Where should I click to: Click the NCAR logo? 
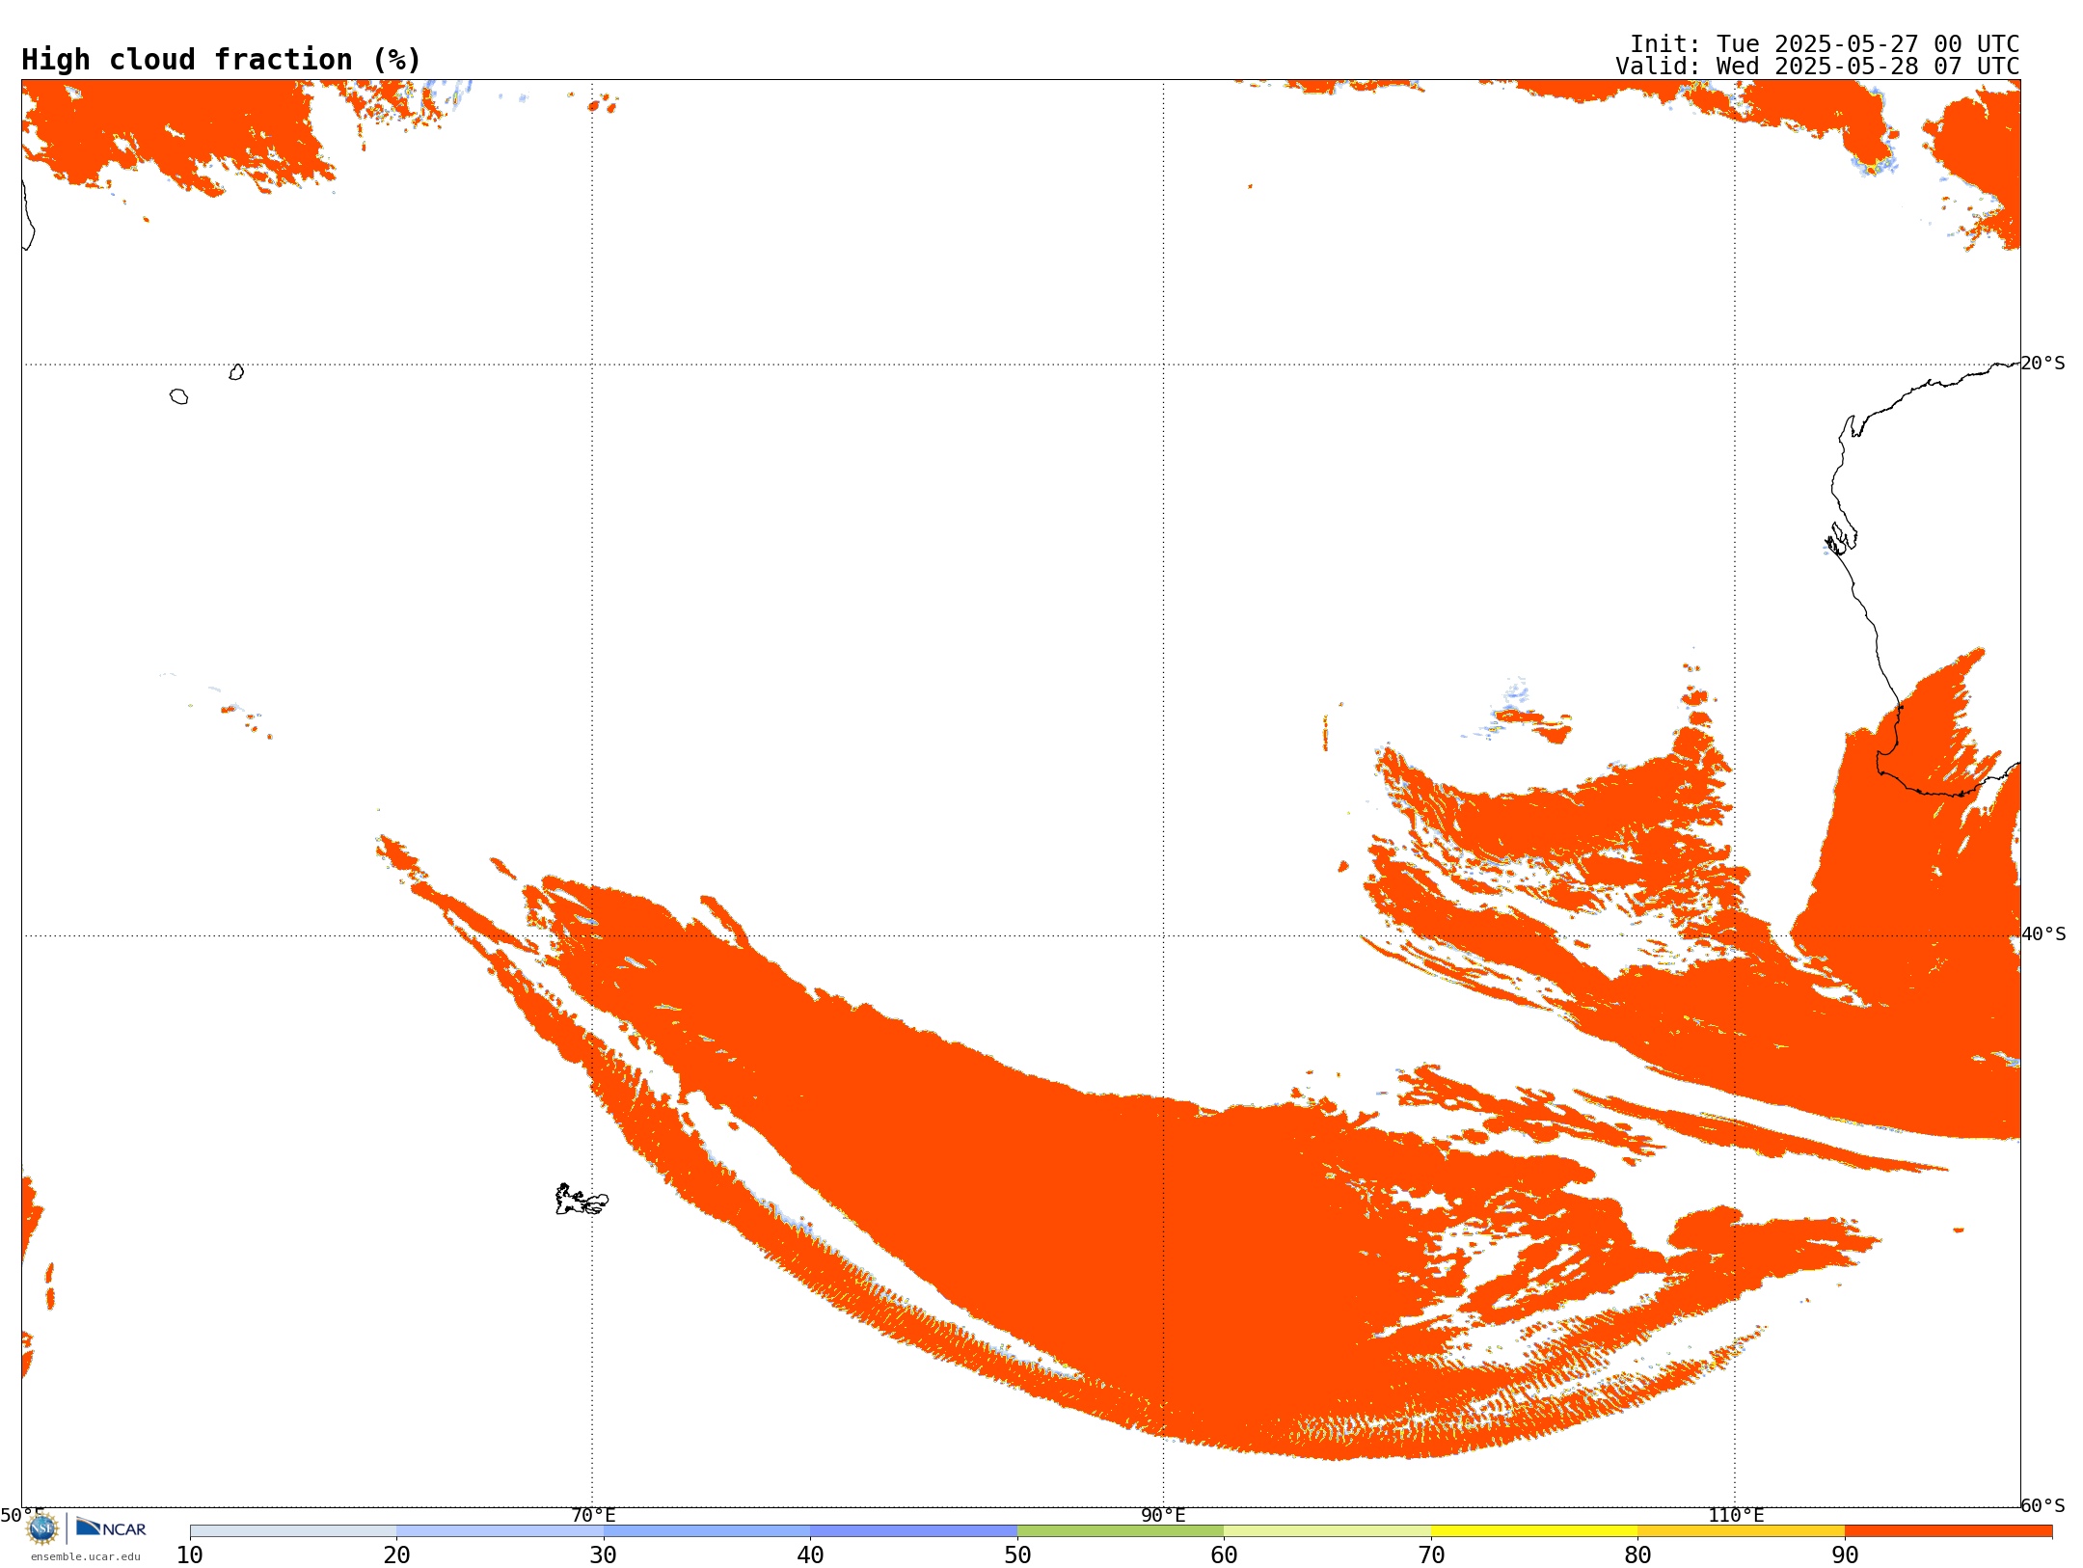111,1527
